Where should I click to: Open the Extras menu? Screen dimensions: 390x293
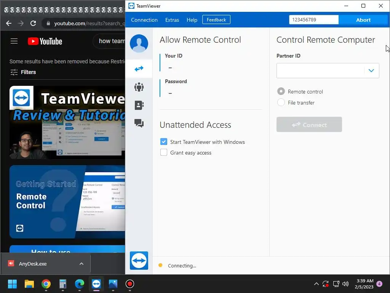(x=172, y=20)
